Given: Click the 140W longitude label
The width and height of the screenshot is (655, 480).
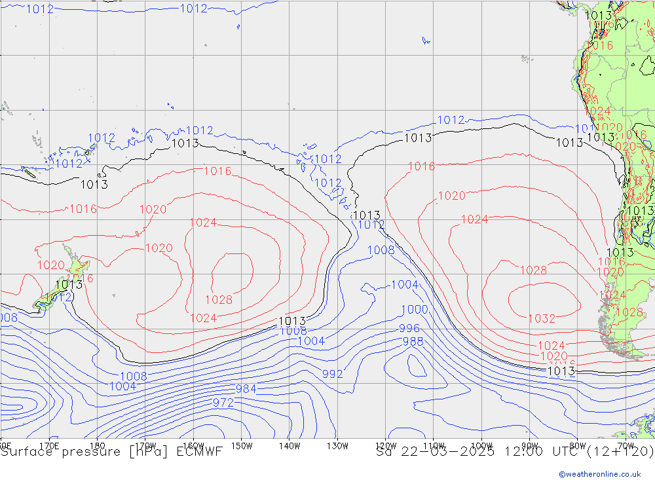Looking at the screenshot, I should point(290,446).
